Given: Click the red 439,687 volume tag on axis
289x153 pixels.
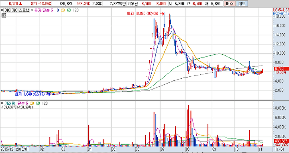Looking at the screenshot, I should 281,141.
